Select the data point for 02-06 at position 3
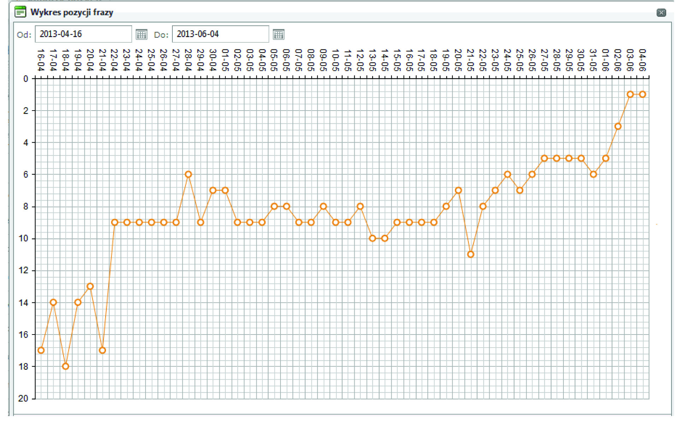Viewport: 686px width, 426px height. point(618,126)
